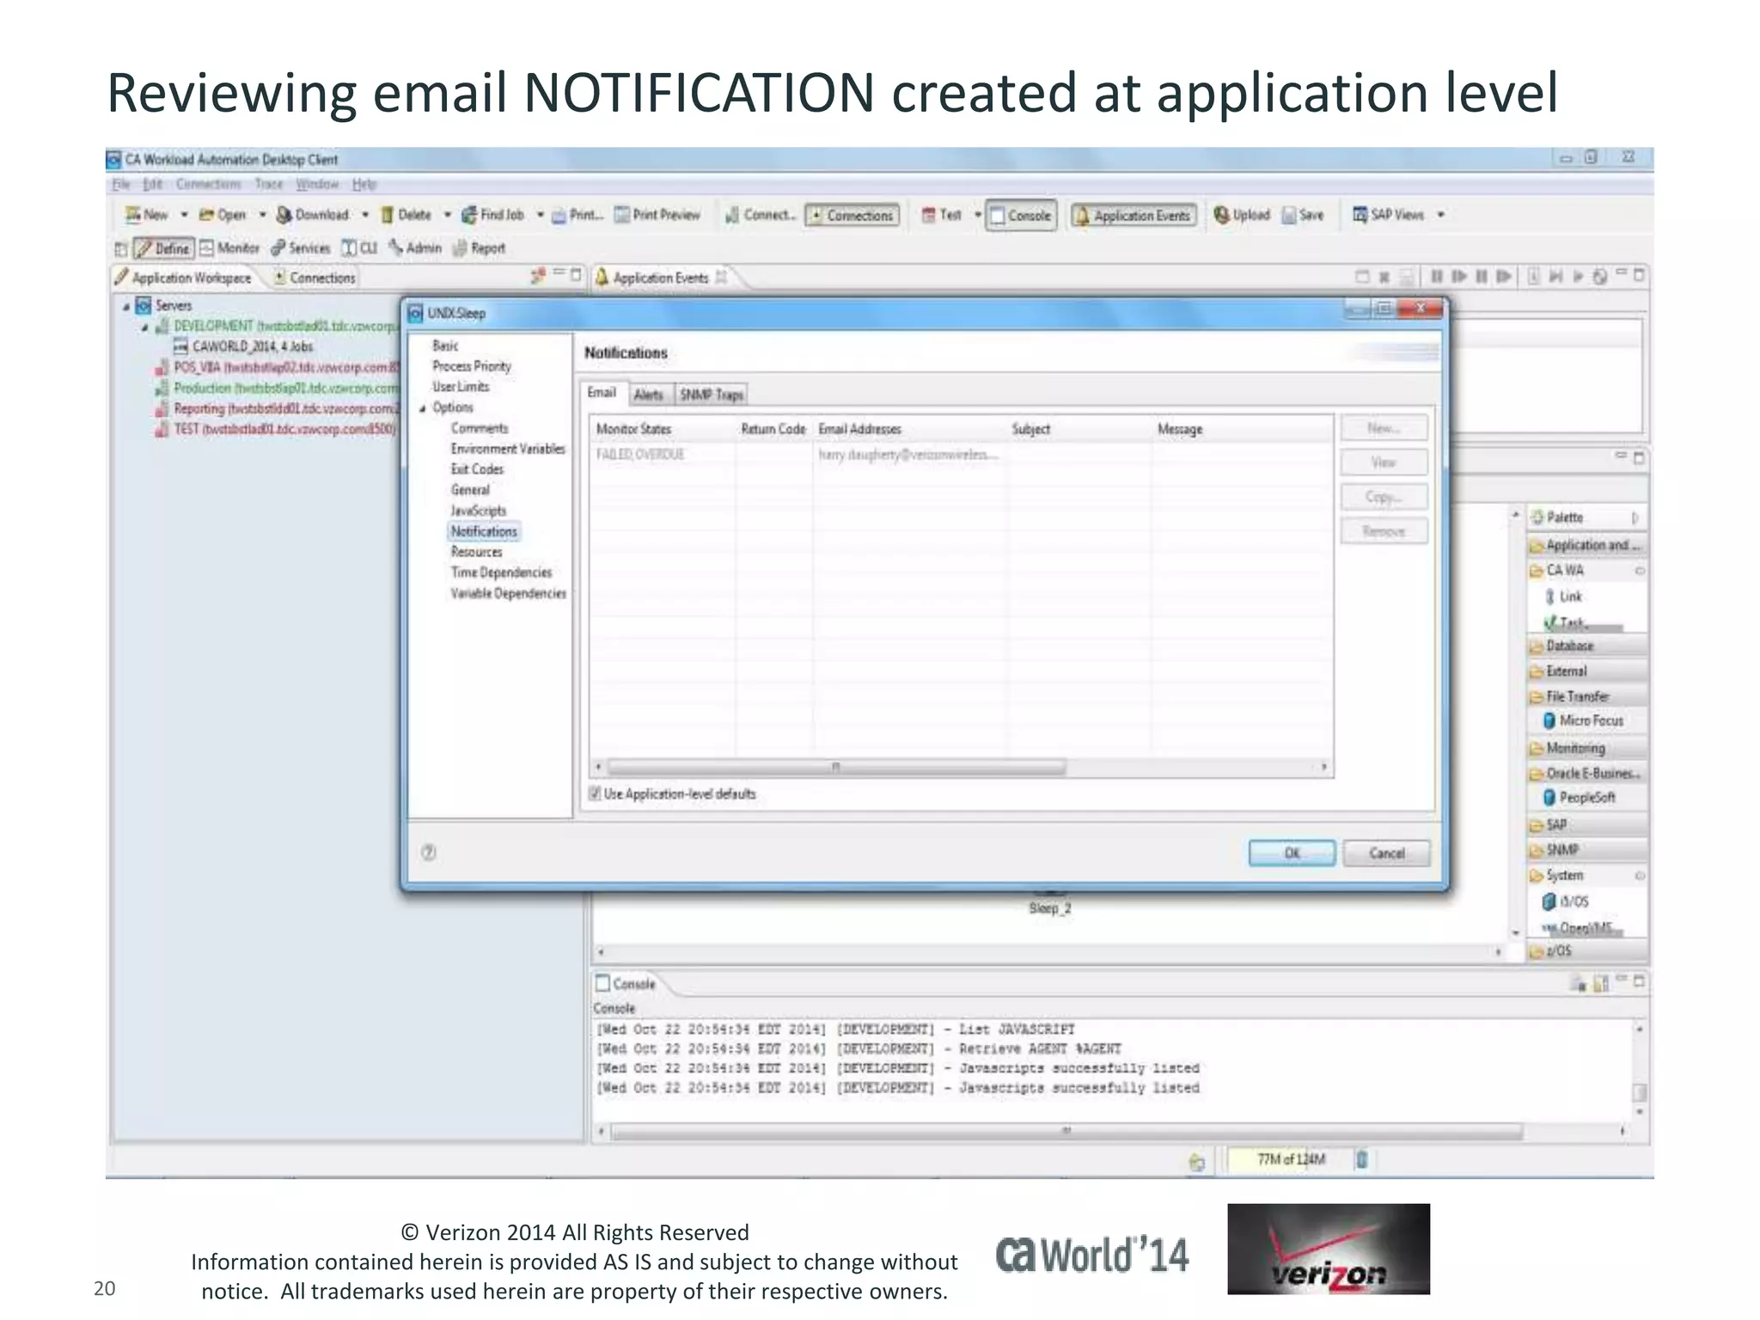Screen dimensions: 1760x1320
Task: Click OK in the UNIX Sleep dialog
Action: point(1292,852)
